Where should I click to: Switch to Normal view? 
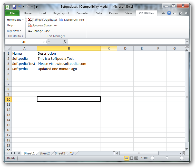click(126, 158)
